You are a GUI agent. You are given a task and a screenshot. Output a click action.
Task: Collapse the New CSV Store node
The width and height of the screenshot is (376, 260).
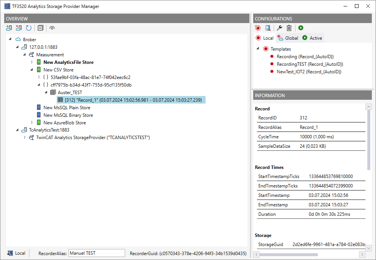pos(32,70)
